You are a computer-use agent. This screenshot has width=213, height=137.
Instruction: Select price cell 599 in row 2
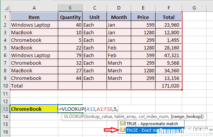pos(143,25)
